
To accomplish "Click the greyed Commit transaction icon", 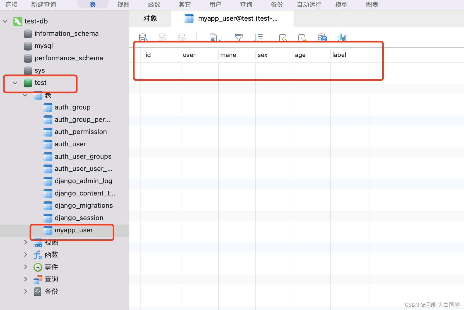I will tap(162, 37).
